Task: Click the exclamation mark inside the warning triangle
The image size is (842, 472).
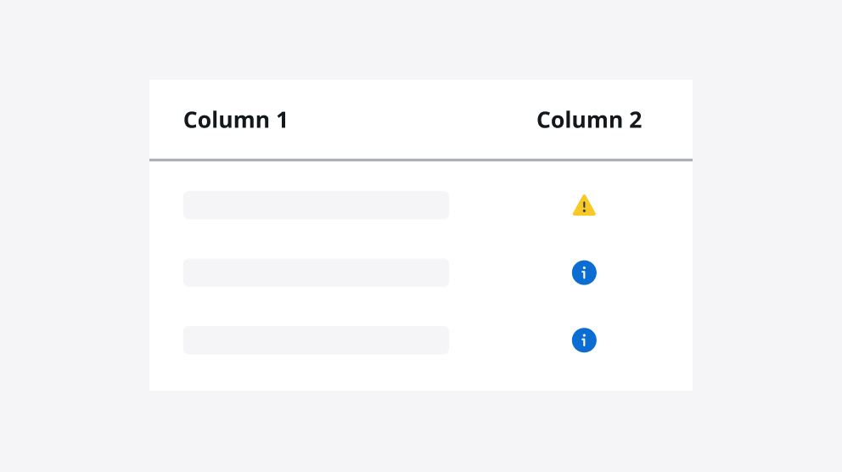Action: coord(584,208)
